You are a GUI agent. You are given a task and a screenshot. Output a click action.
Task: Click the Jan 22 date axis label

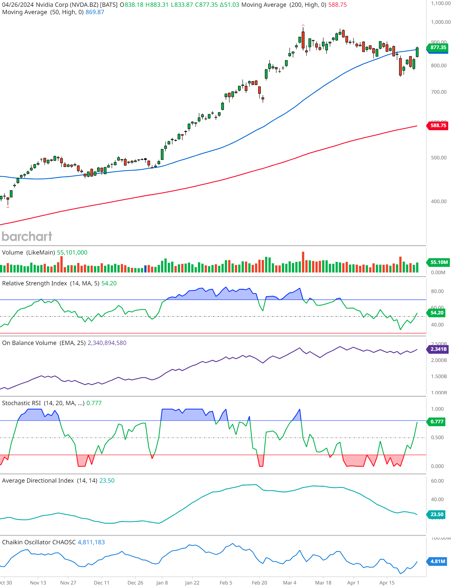pyautogui.click(x=192, y=583)
